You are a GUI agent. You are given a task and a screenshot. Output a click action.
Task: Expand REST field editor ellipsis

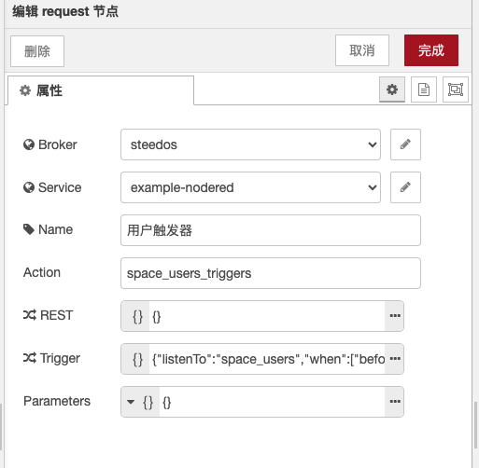395,316
